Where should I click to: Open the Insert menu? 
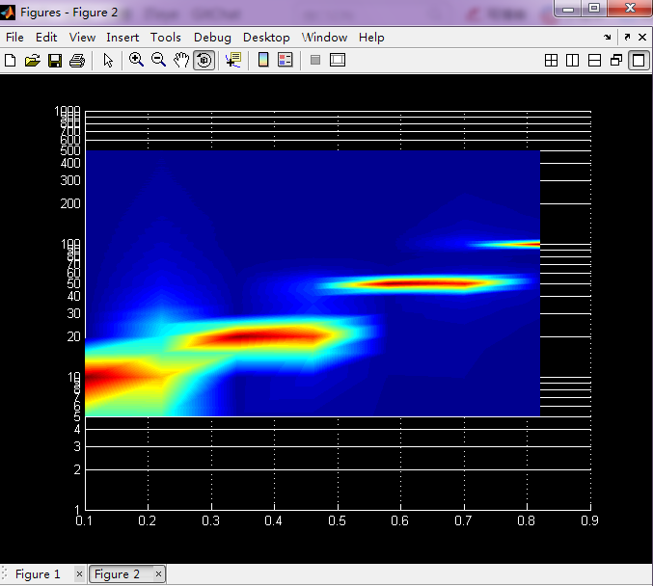point(122,38)
